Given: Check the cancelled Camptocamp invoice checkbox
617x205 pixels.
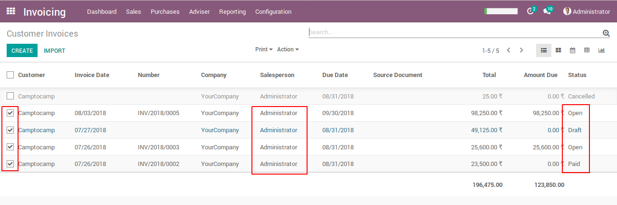Looking at the screenshot, I should pos(10,96).
